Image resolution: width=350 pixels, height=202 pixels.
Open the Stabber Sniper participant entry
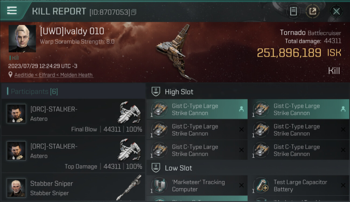[x=73, y=187]
